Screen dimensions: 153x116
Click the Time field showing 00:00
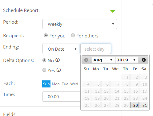[62, 96]
